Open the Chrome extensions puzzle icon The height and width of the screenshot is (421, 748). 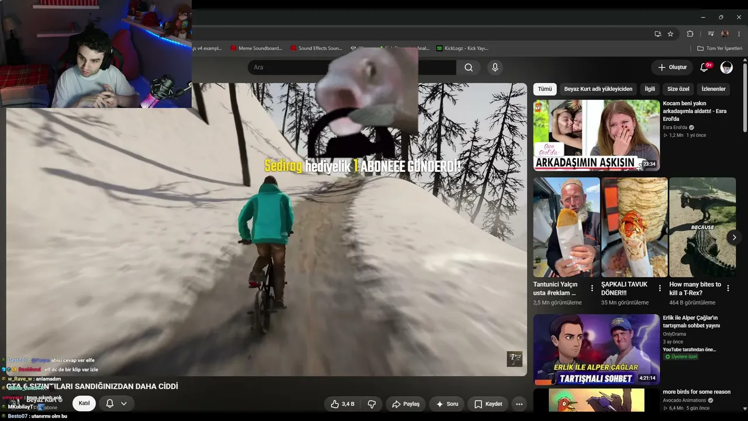pyautogui.click(x=690, y=34)
